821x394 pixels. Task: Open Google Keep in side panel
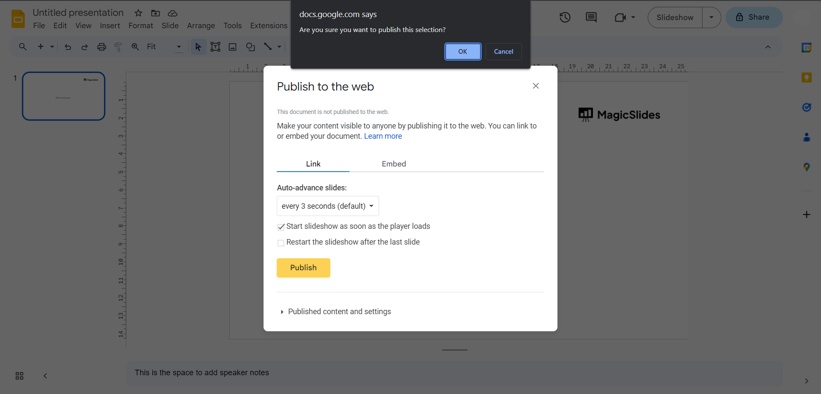pyautogui.click(x=806, y=78)
